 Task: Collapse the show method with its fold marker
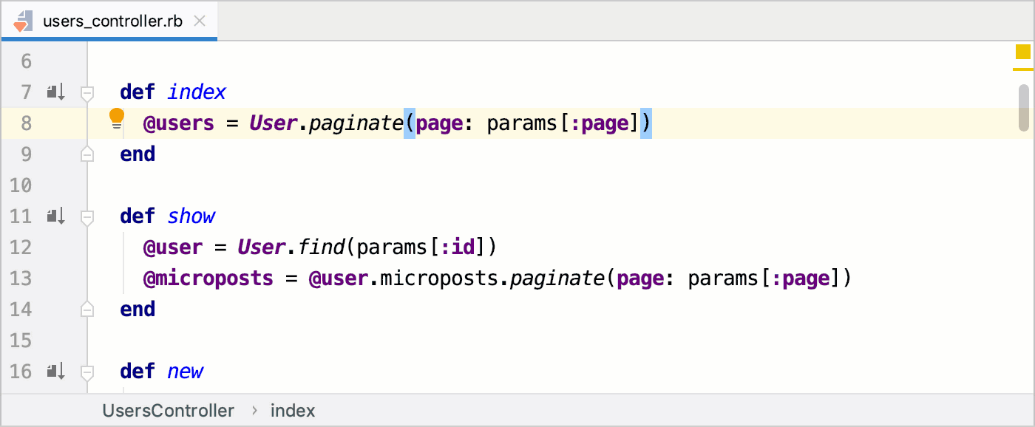tap(86, 216)
